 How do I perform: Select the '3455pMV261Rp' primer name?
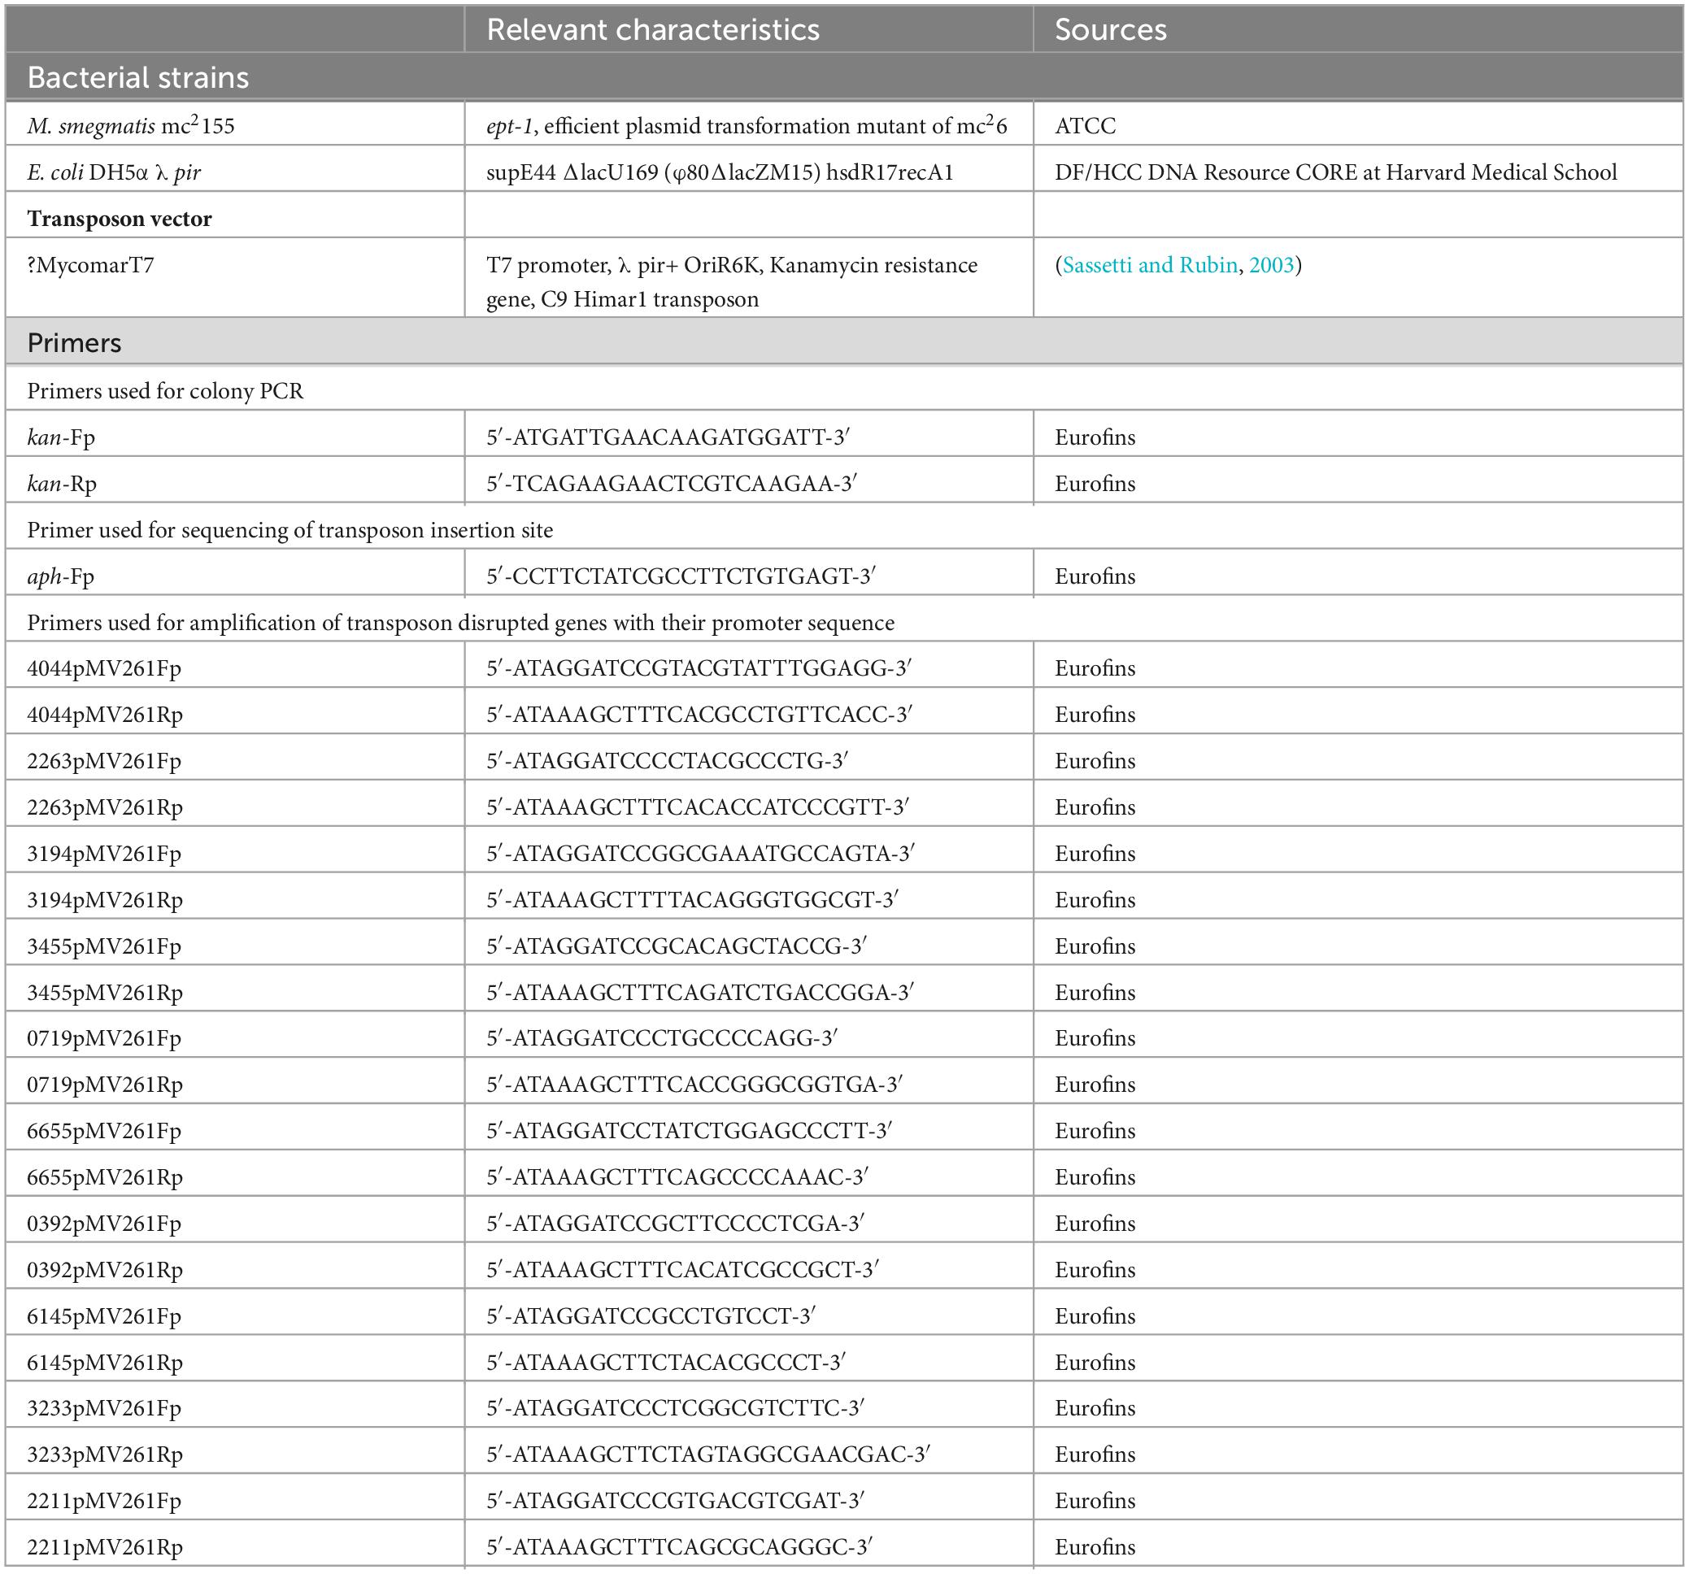pyautogui.click(x=105, y=992)
